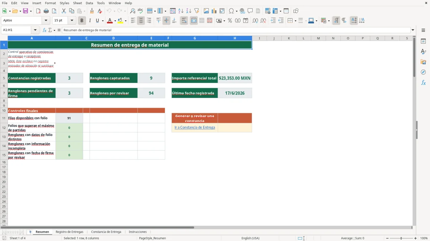
Task: Click the Copy icon
Action: [x=72, y=11]
